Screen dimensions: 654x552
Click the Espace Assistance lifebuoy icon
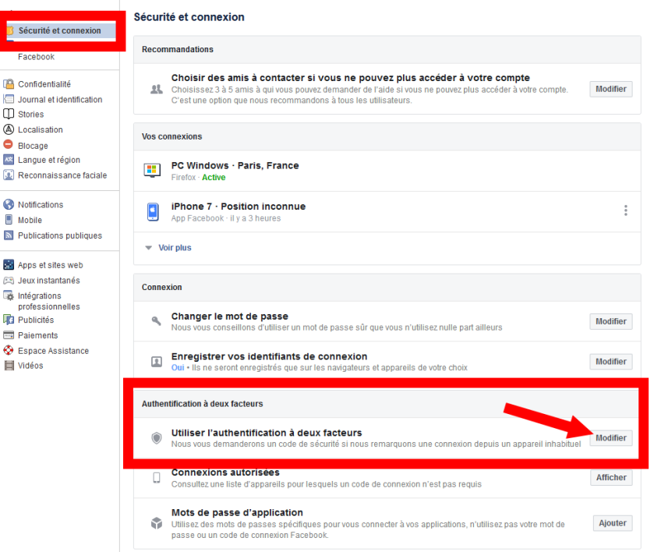[9, 350]
